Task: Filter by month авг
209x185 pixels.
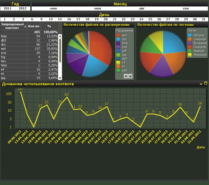Action: point(142,8)
